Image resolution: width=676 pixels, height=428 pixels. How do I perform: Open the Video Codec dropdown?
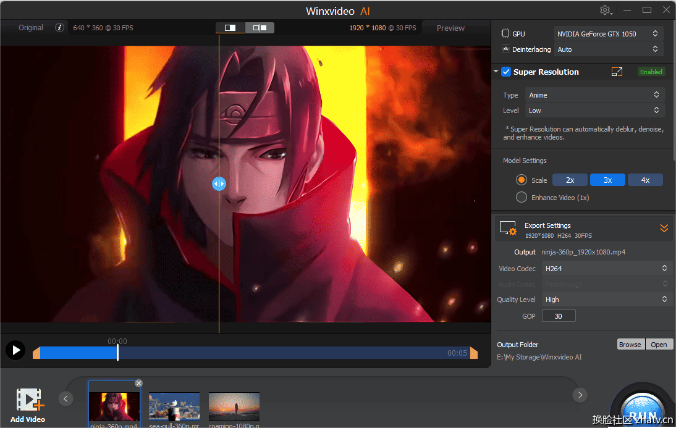(x=606, y=269)
